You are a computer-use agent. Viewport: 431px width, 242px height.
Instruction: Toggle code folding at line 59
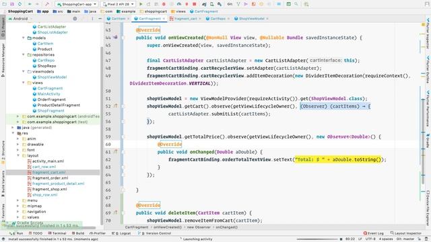pos(123,136)
